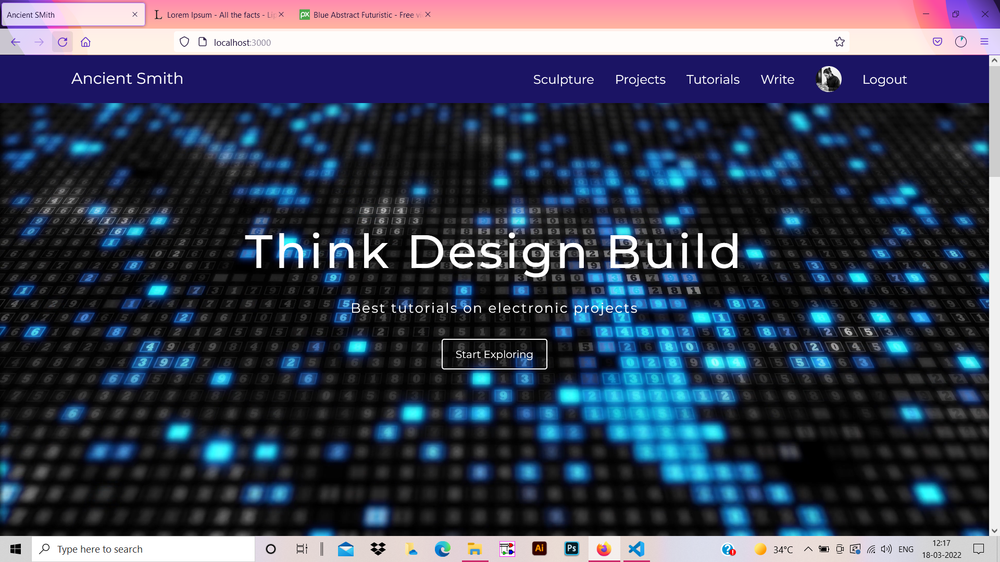Click the site information page icon
This screenshot has width=1000, height=562.
coord(203,42)
